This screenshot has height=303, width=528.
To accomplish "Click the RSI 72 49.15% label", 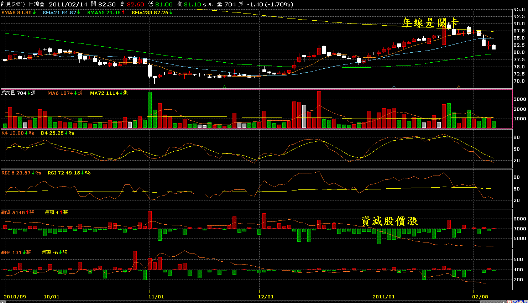I will coord(69,173).
